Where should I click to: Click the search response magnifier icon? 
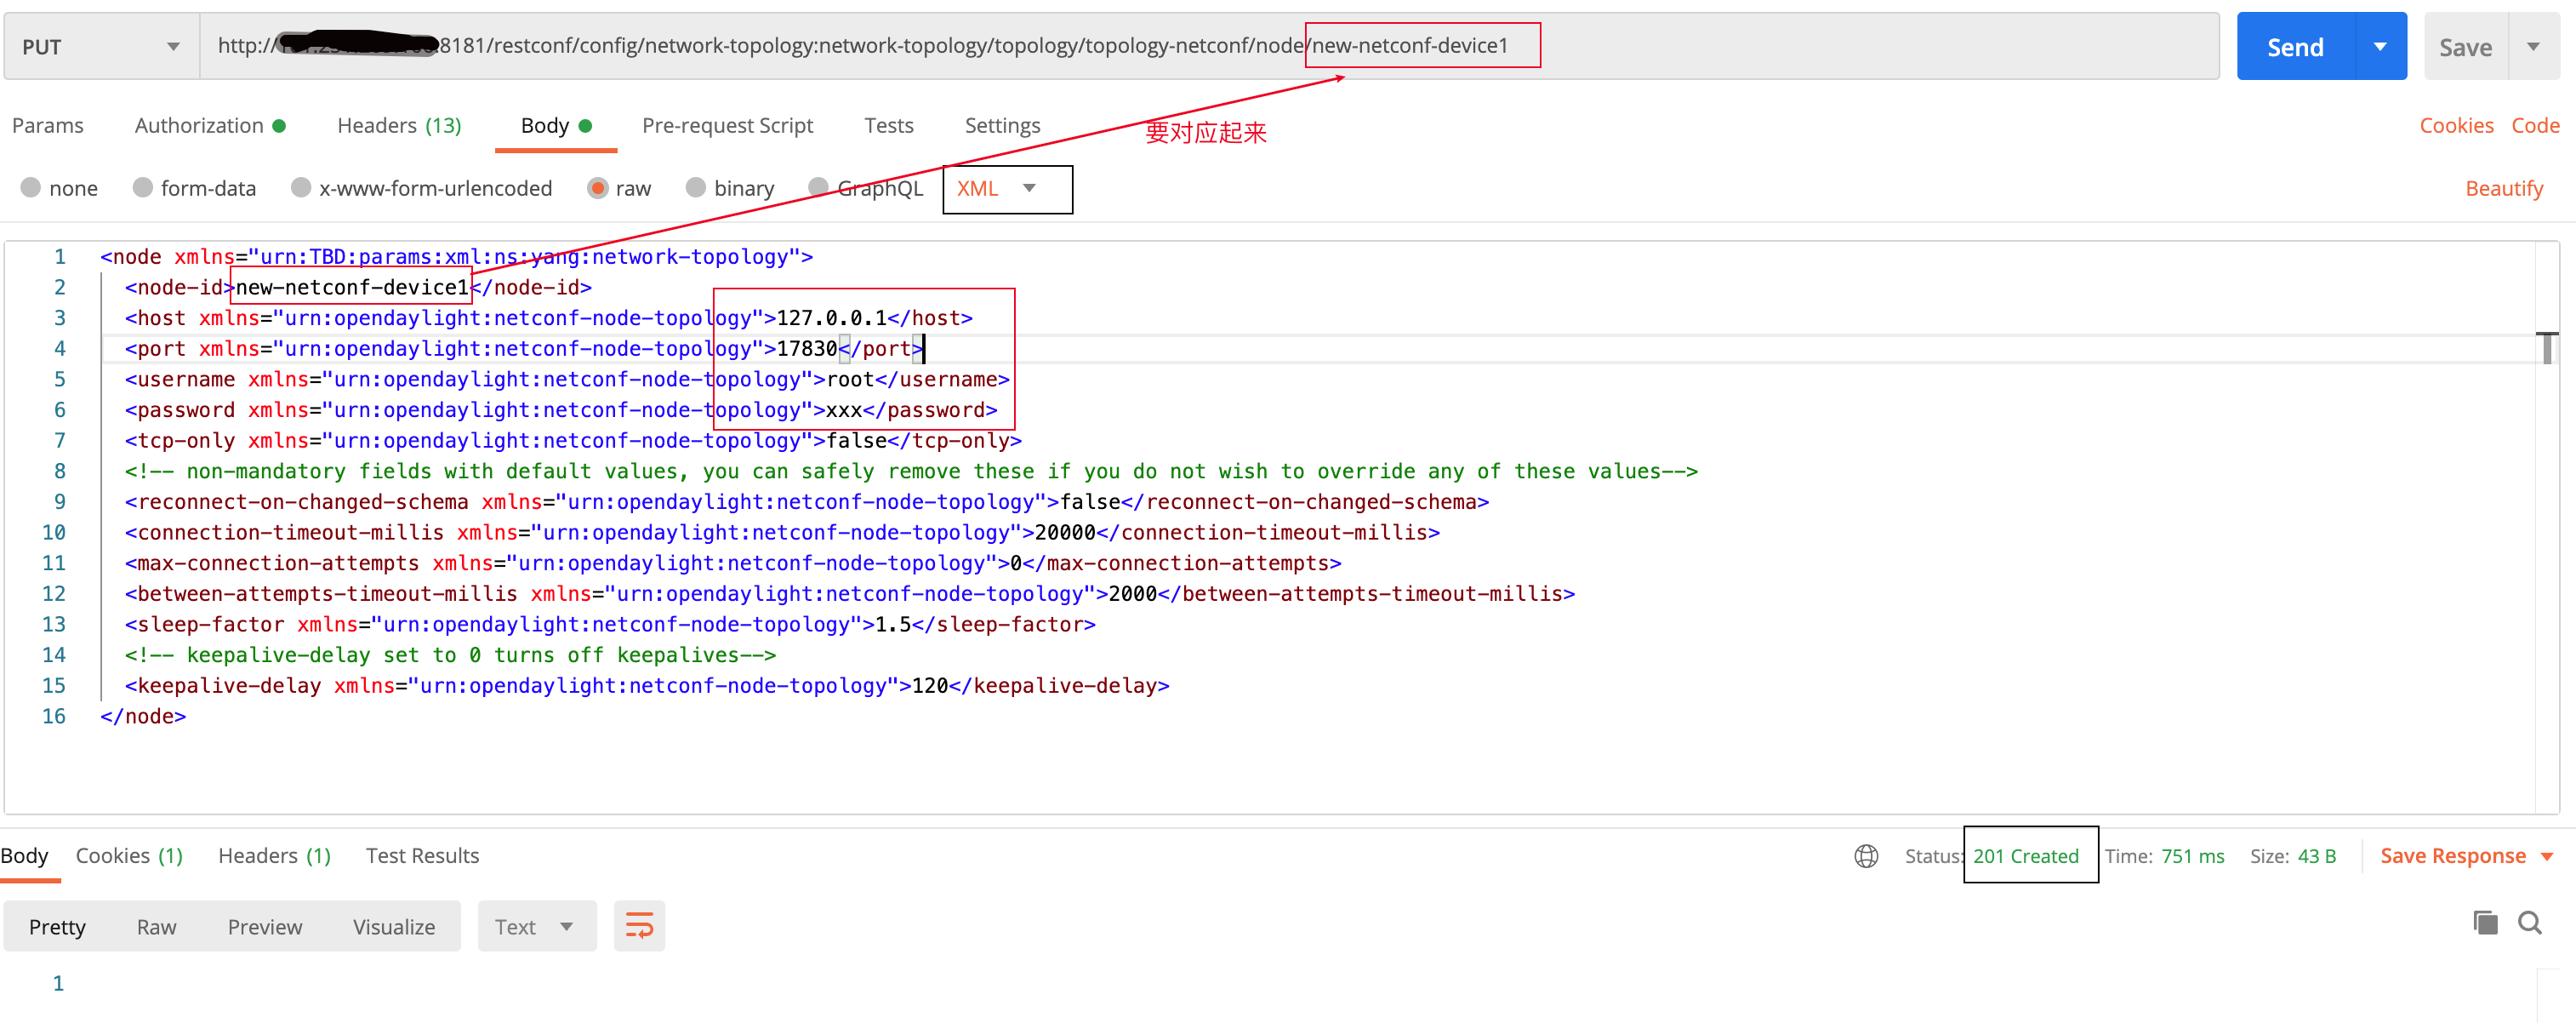click(x=2529, y=922)
